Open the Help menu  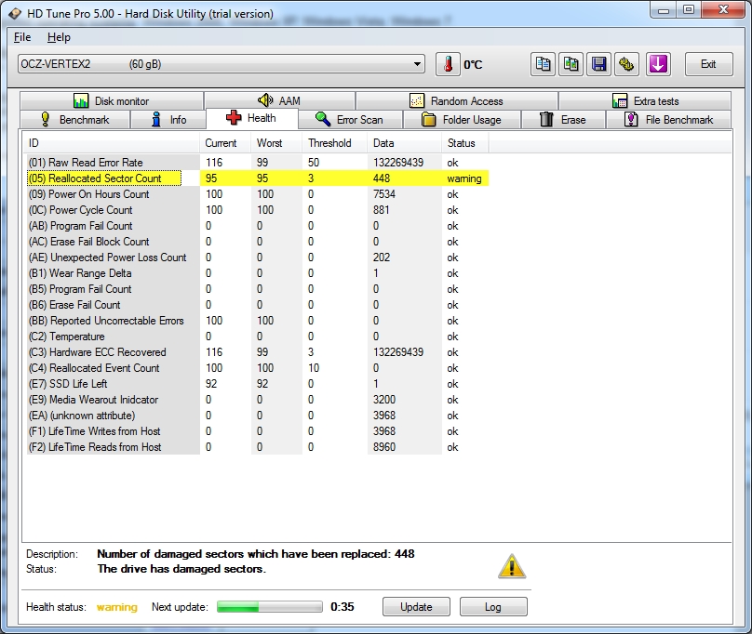click(59, 37)
